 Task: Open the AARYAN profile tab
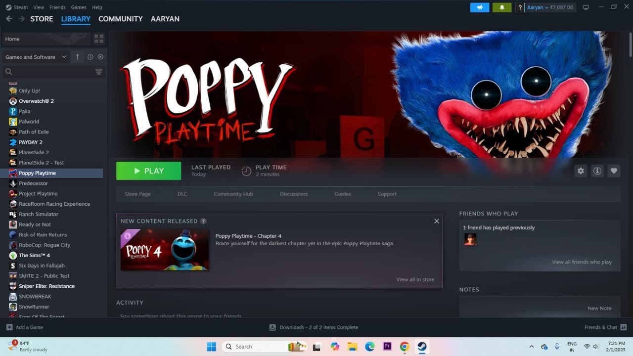pyautogui.click(x=165, y=19)
